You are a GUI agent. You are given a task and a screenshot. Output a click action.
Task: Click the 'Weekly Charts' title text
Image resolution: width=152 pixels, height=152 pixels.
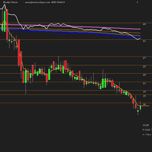tap(10, 2)
